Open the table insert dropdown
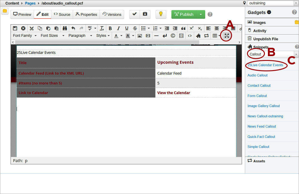Screen dimensions: 299x194 point(216,36)
